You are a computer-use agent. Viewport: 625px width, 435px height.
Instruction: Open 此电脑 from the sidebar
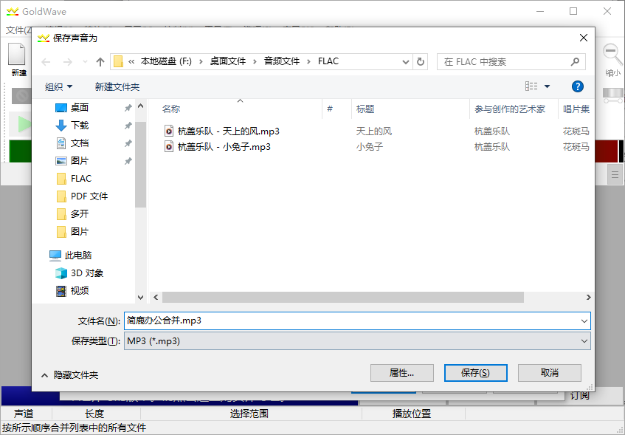(77, 256)
